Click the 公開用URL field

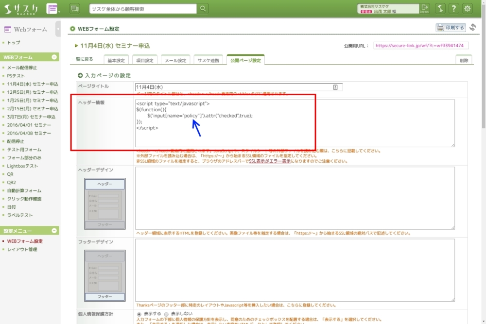pyautogui.click(x=421, y=46)
